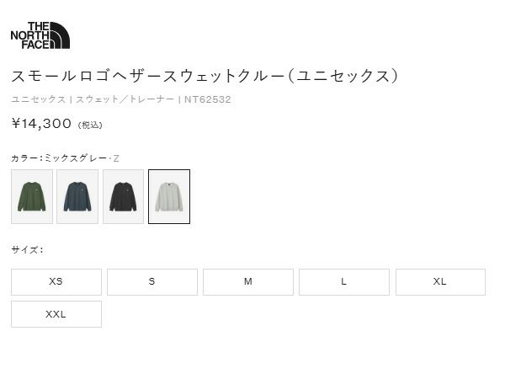
Task: Select the mix gray sweatshirt swatch
Action: coord(169,196)
